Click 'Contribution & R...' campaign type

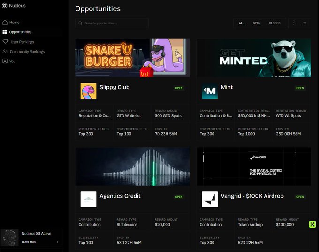[x=216, y=116]
